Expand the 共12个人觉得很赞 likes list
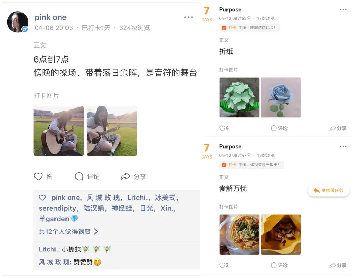The height and width of the screenshot is (278, 353). 69,232
